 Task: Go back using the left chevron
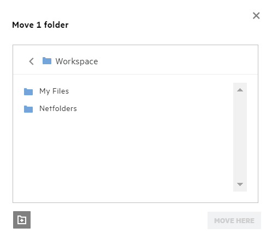pyautogui.click(x=31, y=61)
